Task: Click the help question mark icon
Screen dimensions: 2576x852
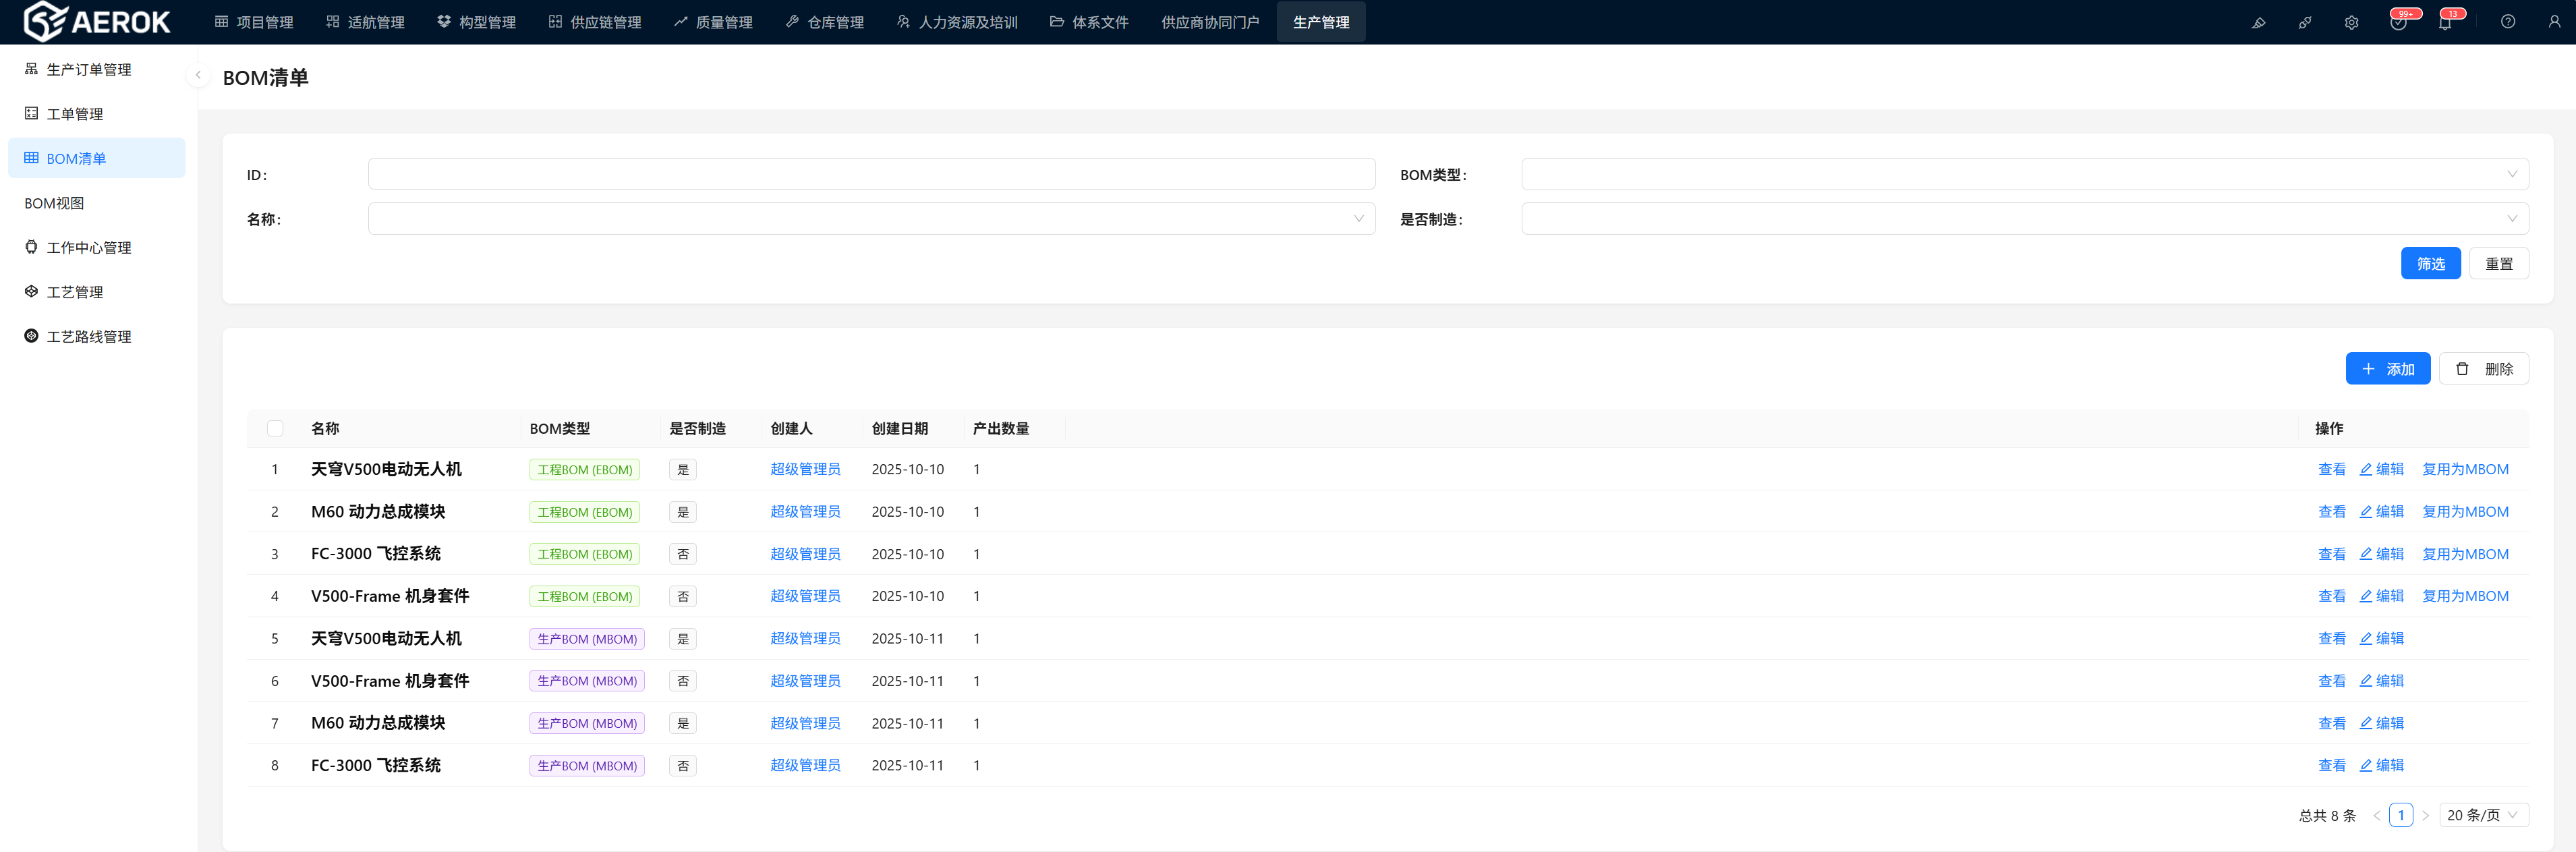Action: 2508,22
